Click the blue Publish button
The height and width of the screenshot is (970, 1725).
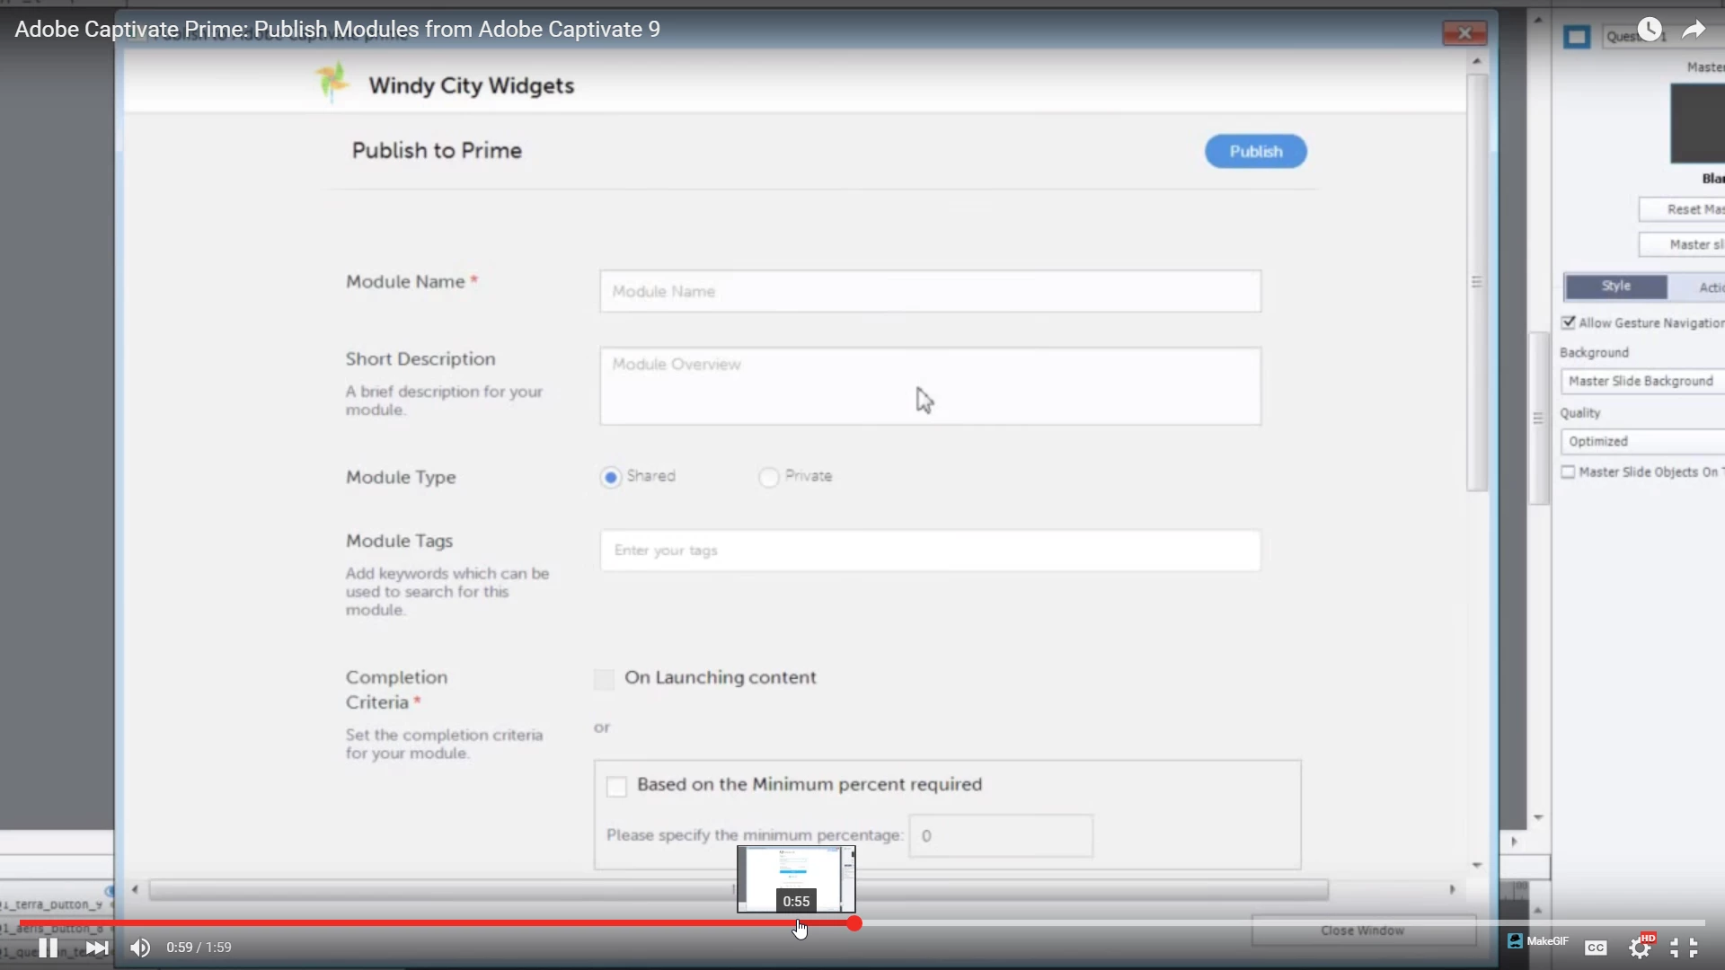click(x=1255, y=151)
